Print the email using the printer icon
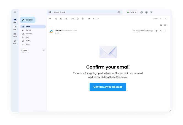The height and width of the screenshot is (125, 183). click(161, 25)
